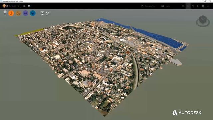Click the ViewCube navigation widget
This screenshot has width=213, height=120.
203,19
